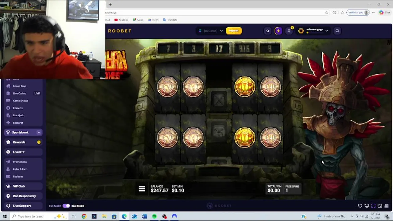Go to Blackjack games
The image size is (393, 221).
(x=18, y=115)
